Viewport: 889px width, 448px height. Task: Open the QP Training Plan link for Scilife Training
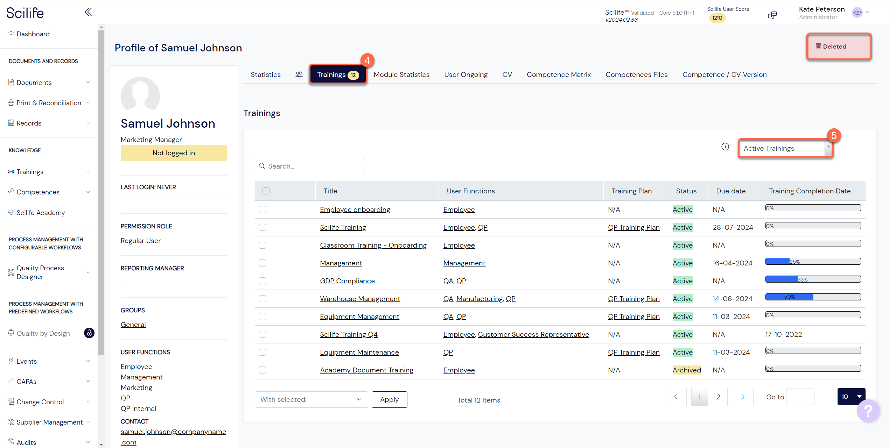pos(633,227)
